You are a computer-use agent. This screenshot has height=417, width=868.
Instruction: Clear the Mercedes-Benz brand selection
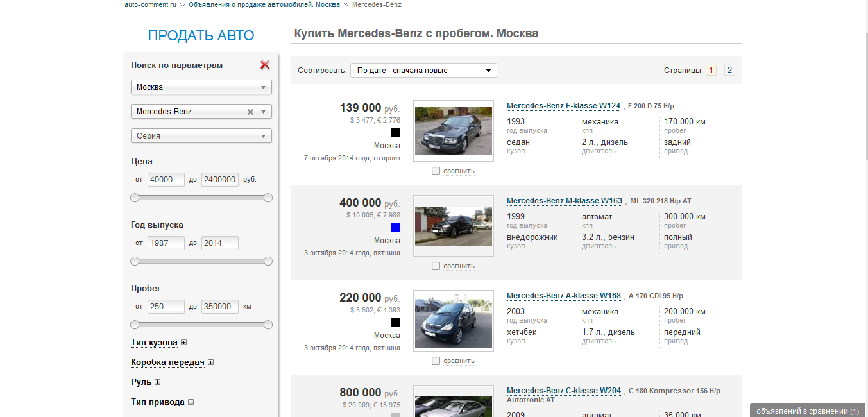click(x=251, y=112)
